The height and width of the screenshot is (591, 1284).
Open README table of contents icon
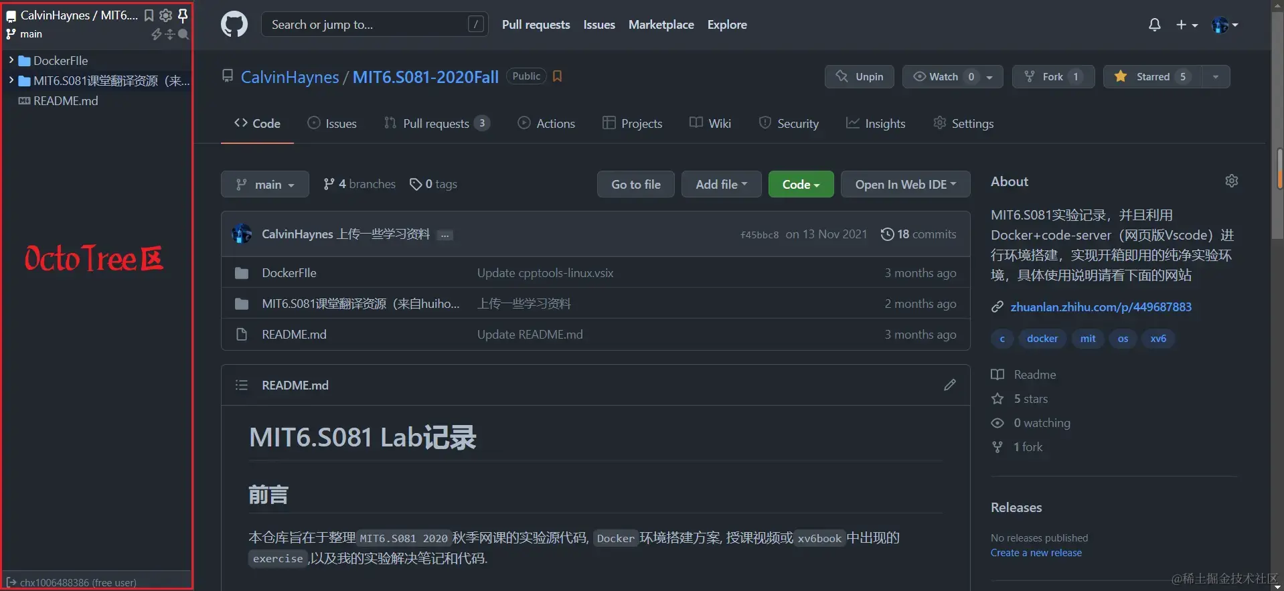[242, 385]
